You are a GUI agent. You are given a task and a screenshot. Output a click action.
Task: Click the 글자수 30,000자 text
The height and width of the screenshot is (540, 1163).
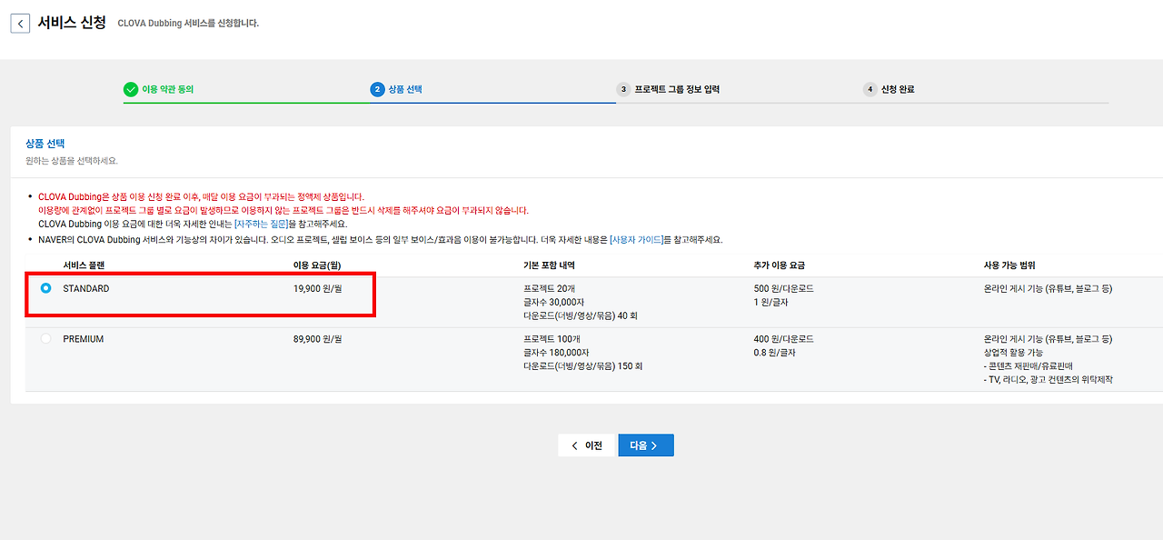coord(553,302)
